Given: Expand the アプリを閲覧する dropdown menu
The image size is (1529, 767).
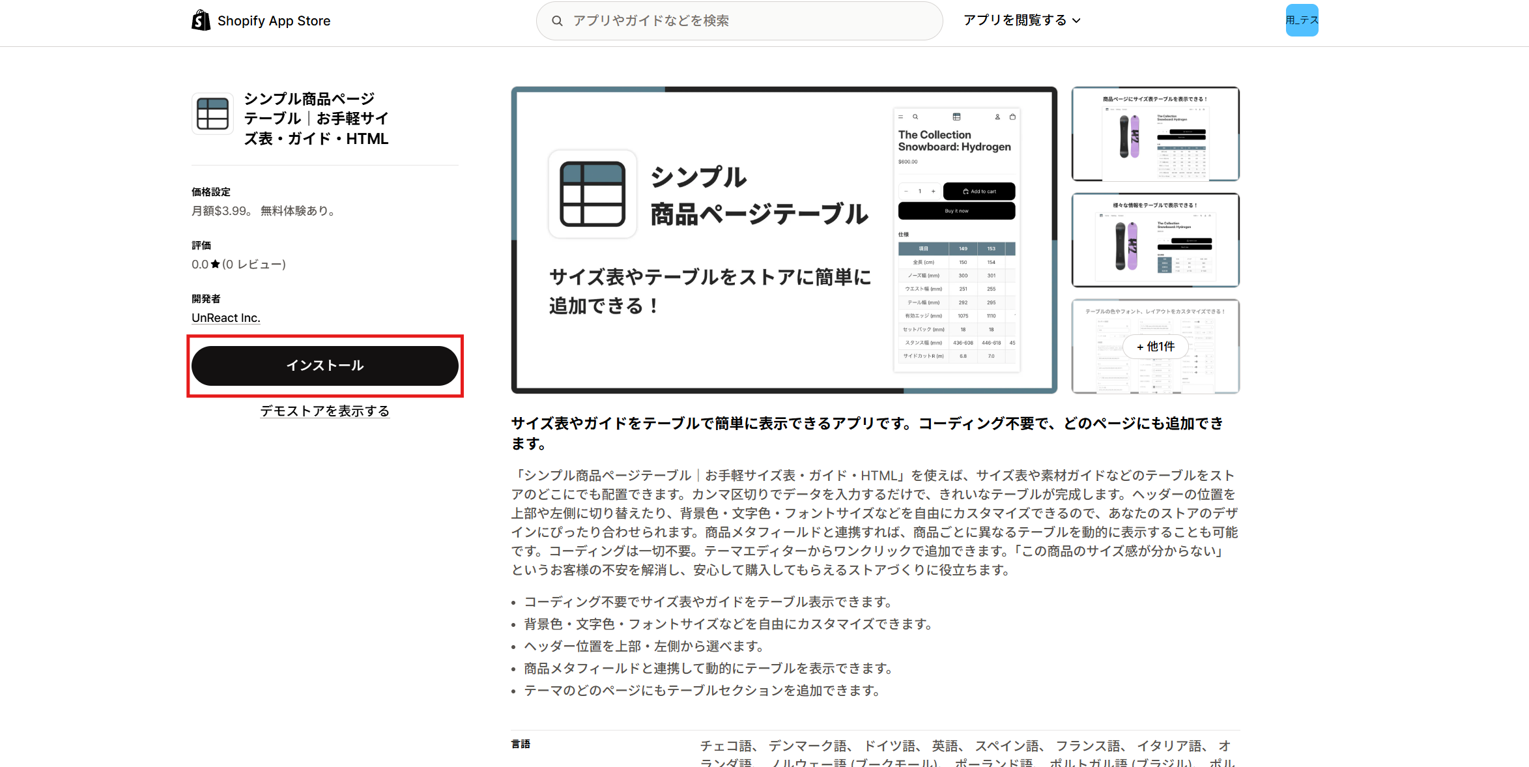Looking at the screenshot, I should coord(1022,20).
